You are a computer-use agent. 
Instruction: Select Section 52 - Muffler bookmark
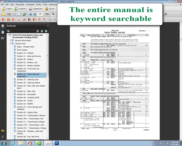click(25, 104)
